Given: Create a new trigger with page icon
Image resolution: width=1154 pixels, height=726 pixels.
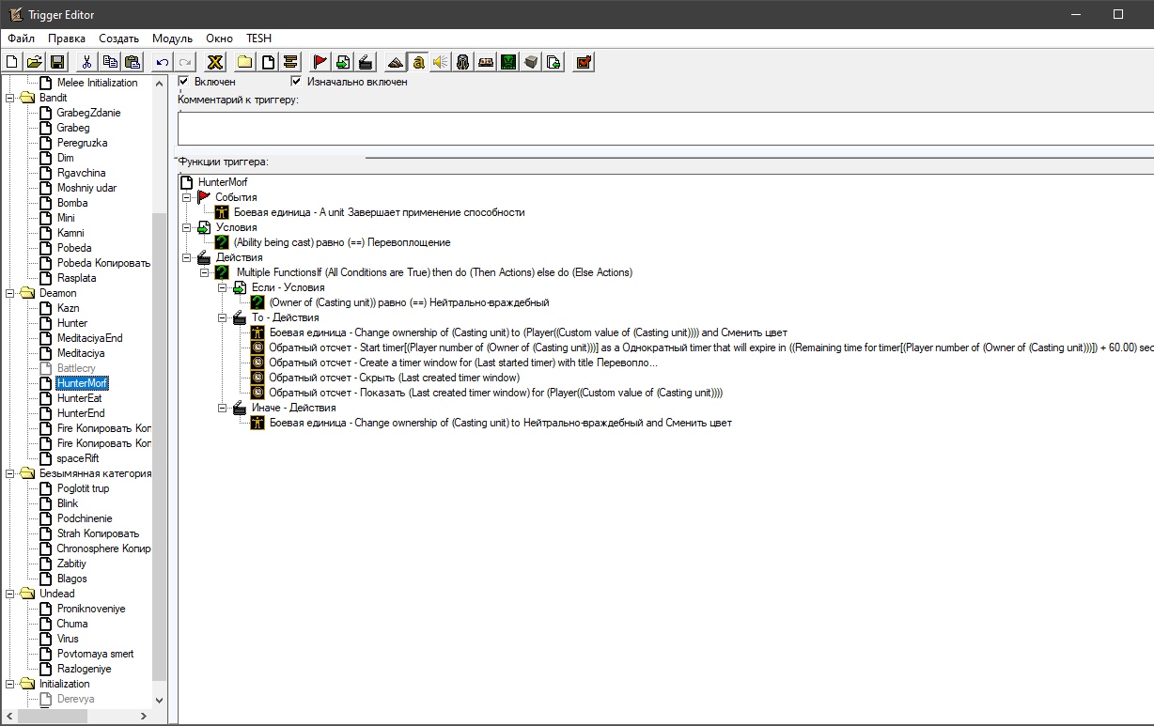Looking at the screenshot, I should (268, 62).
